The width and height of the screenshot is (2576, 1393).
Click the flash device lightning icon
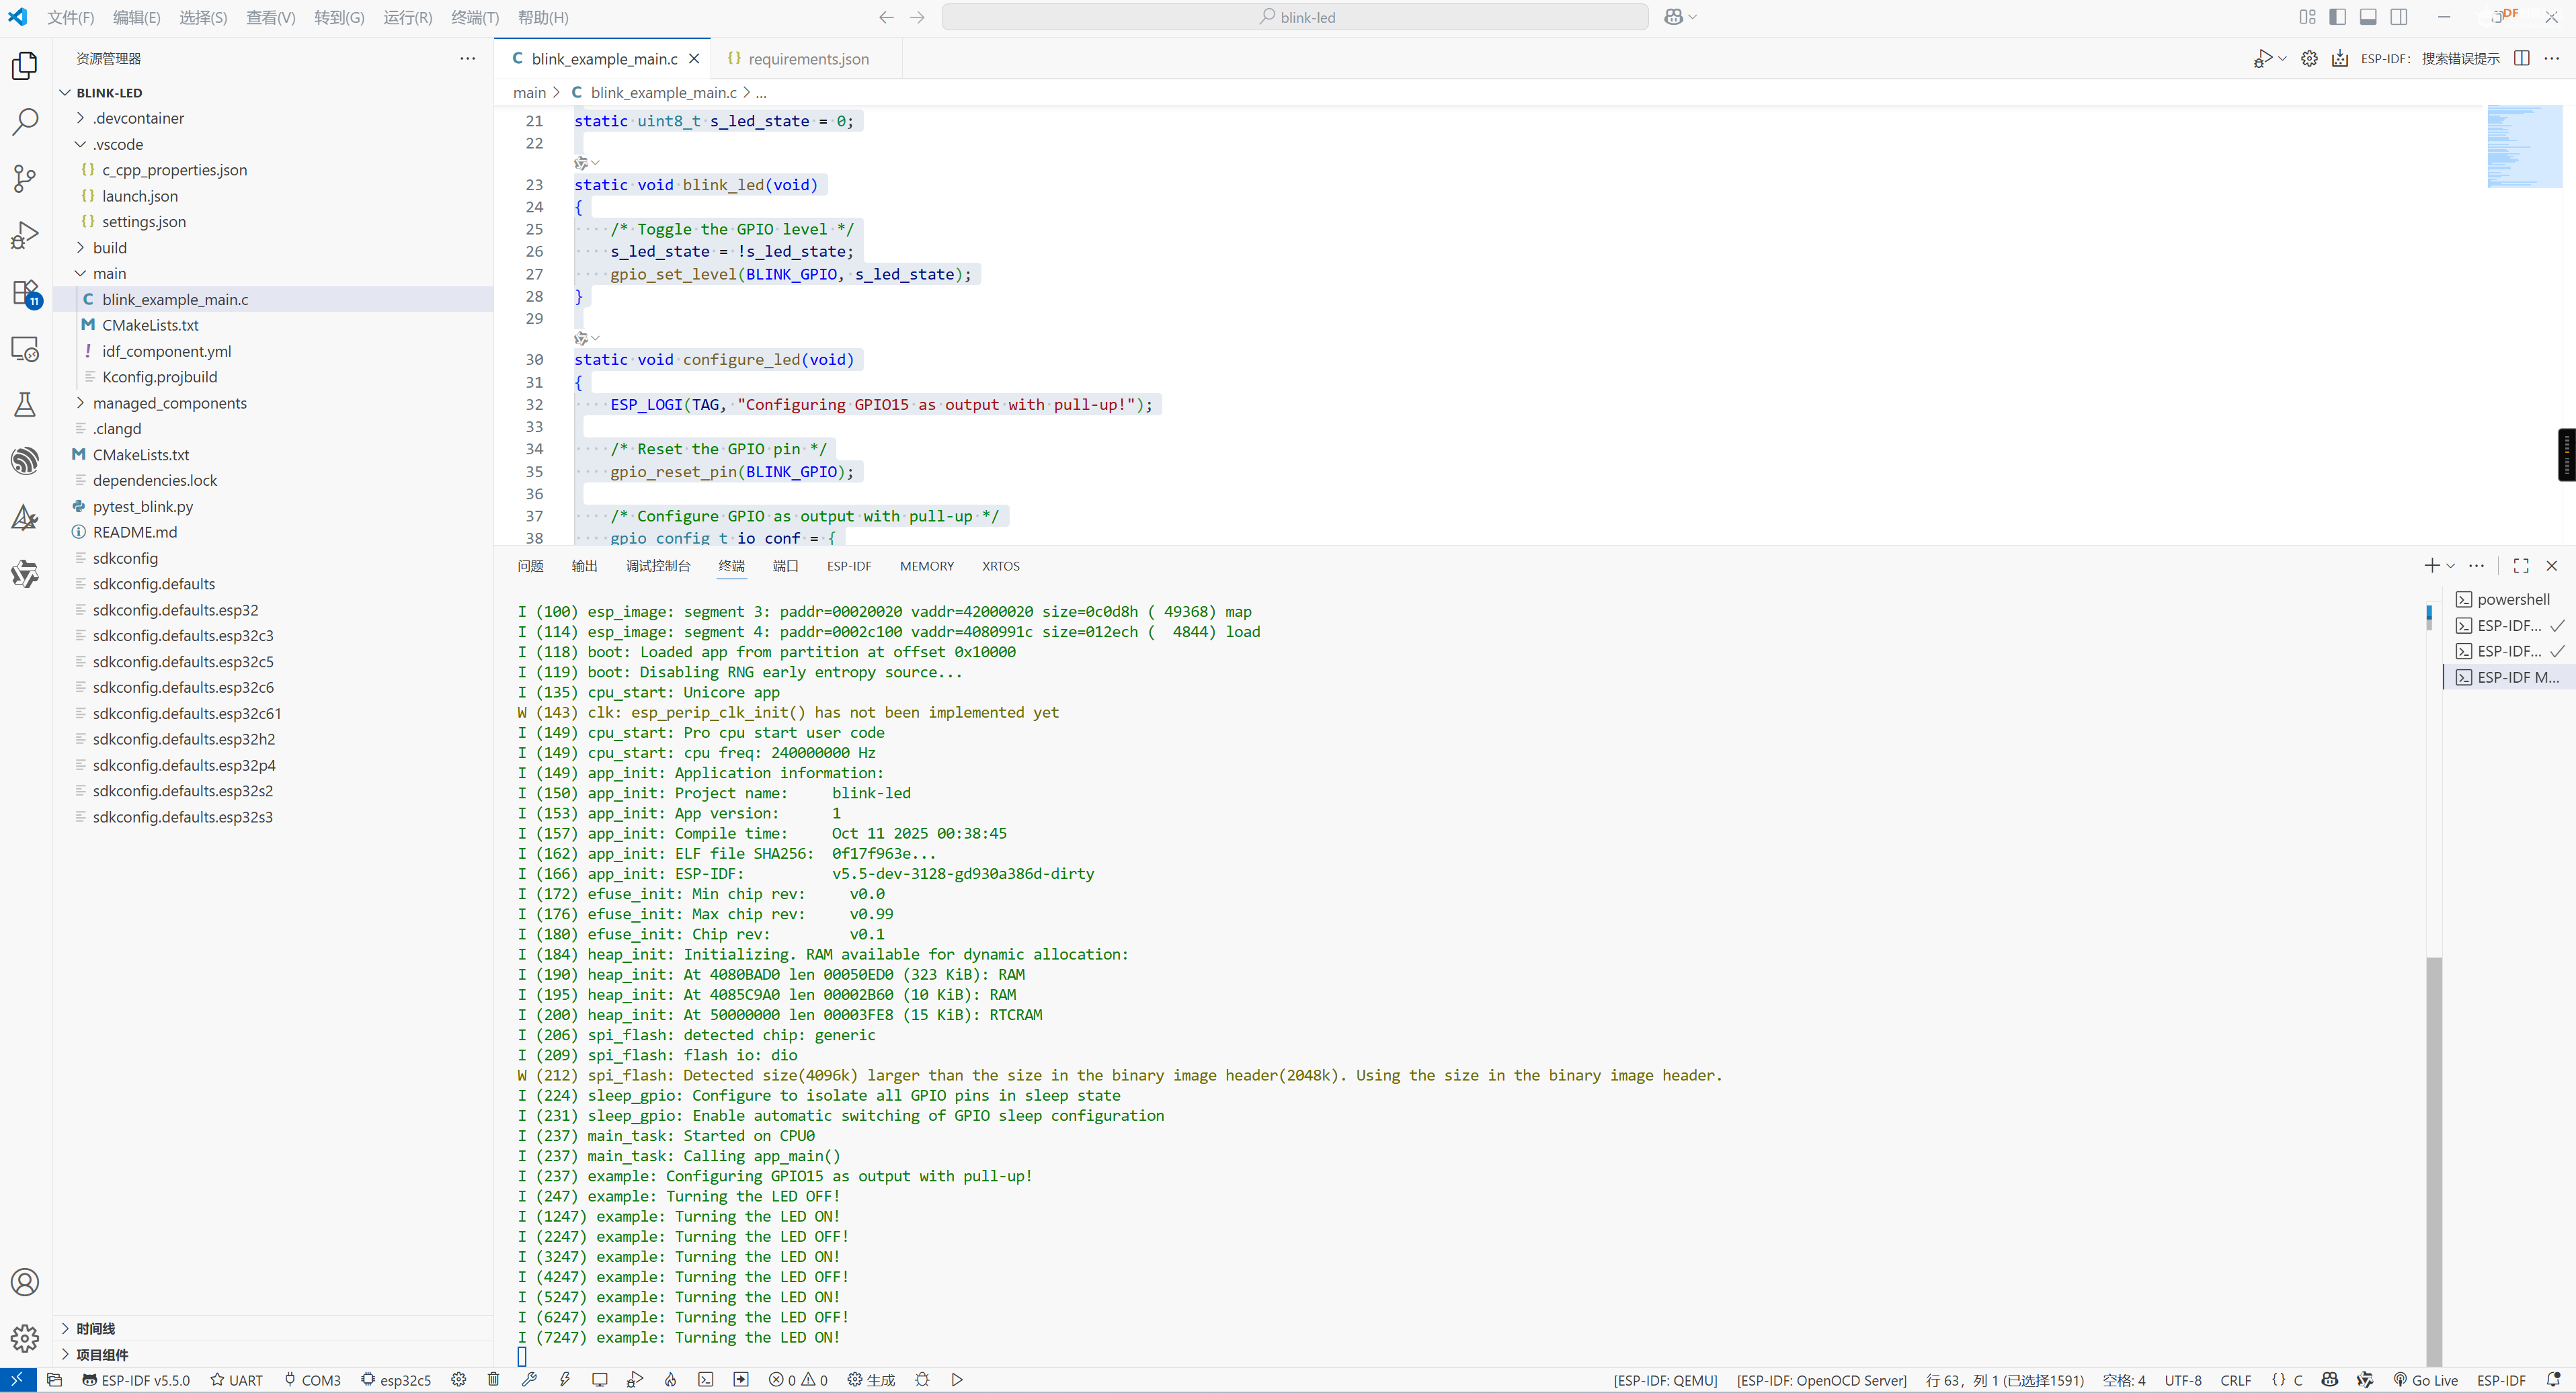point(565,1379)
